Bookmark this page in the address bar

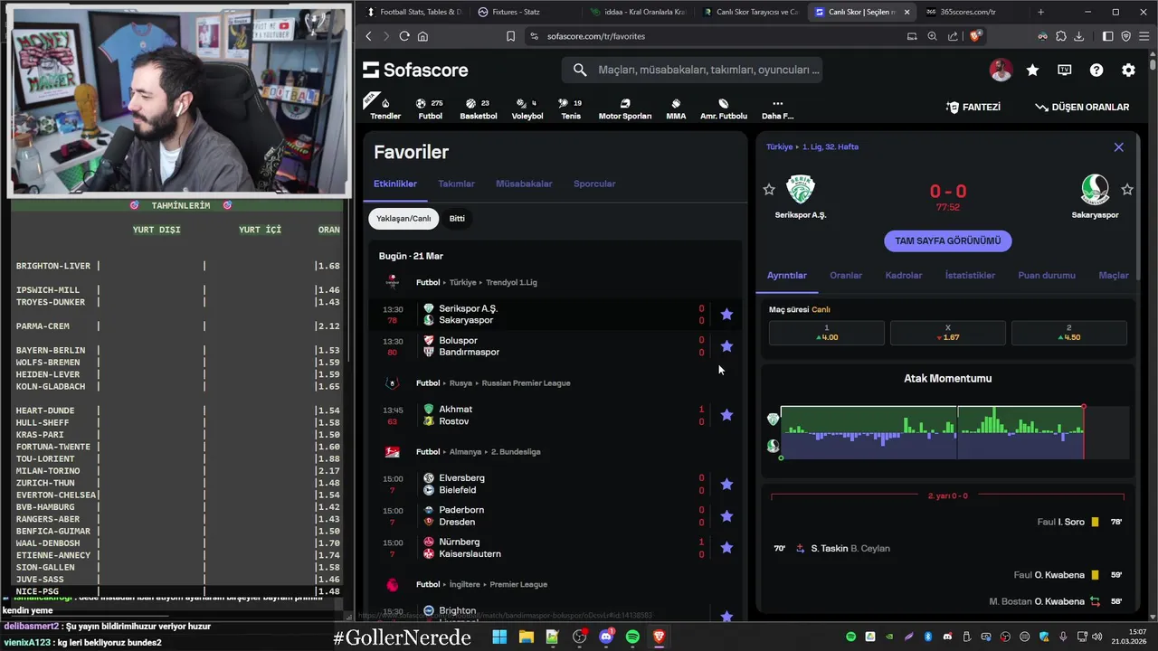coord(510,36)
